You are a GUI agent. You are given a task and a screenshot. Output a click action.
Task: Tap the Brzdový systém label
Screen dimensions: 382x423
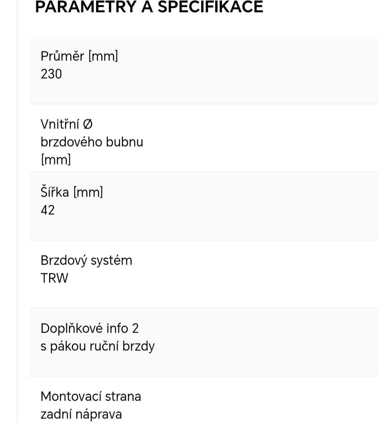click(86, 260)
